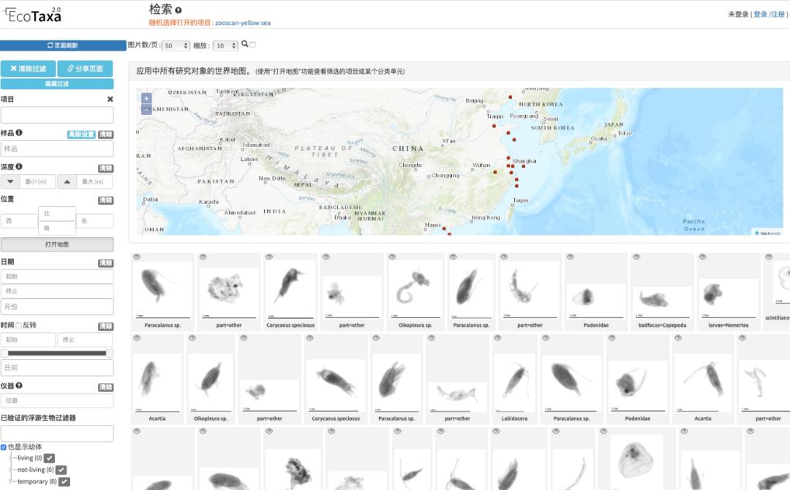The image size is (790, 490).
Task: Expand the tree node beside not-living
Action: coord(10,470)
